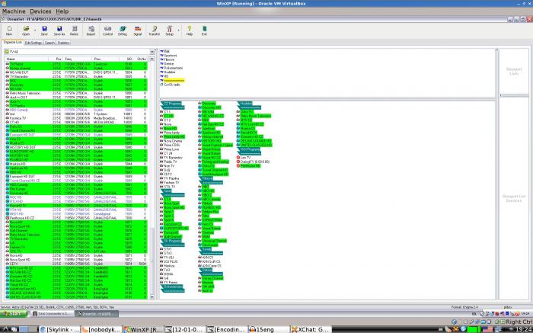Select JOJ PLUS in the bouquet list
Image resolution: width=533 pixels, height=333 pixels.
coord(168,261)
